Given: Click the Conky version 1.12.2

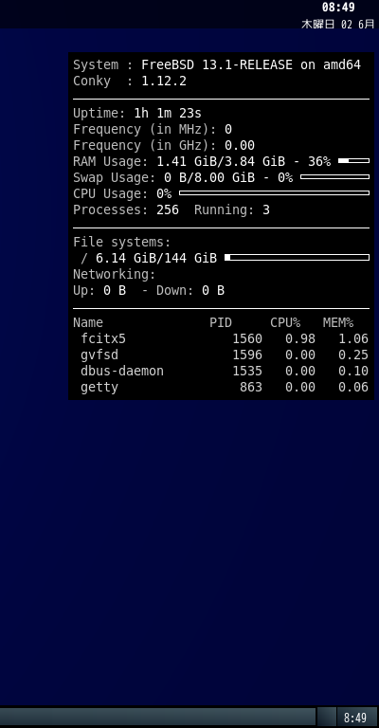Looking at the screenshot, I should click(x=164, y=81).
